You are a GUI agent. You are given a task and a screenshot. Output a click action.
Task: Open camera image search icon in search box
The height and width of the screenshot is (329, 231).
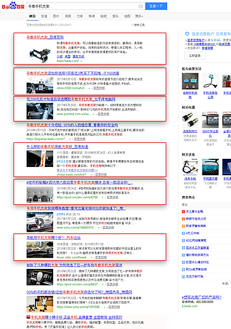coord(140,6)
